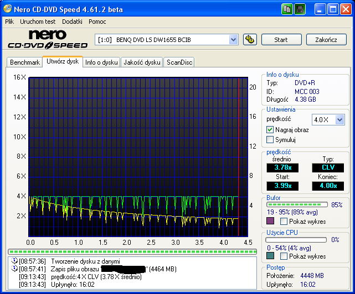This screenshot has height=294, width=355.
Task: Click the Bufor 85% progress bar
Action: click(297, 204)
